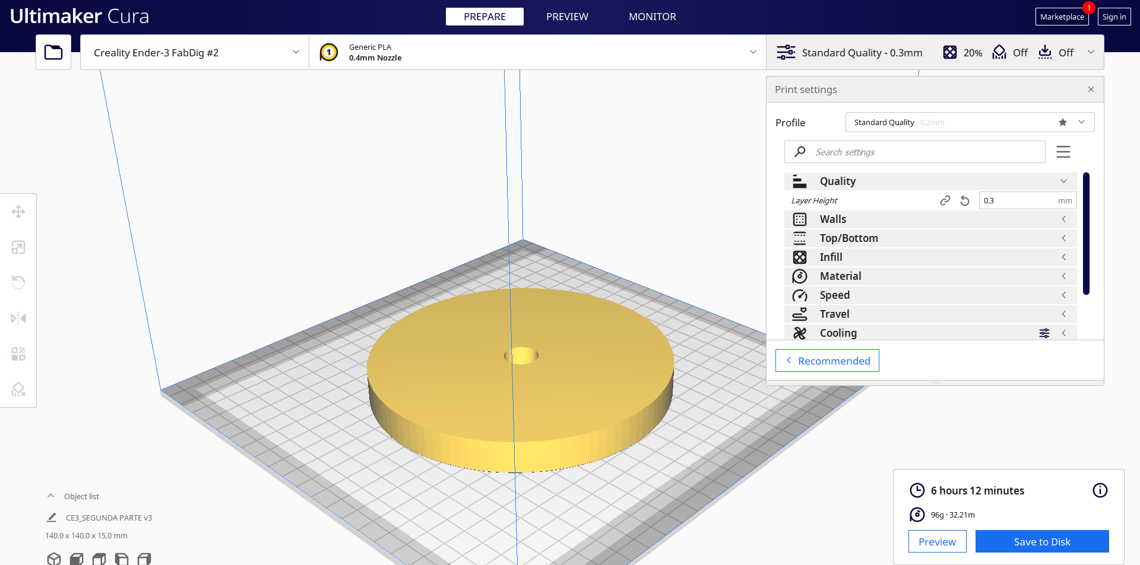
Task: Switch to the PREVIEW stage tab
Action: tap(567, 17)
